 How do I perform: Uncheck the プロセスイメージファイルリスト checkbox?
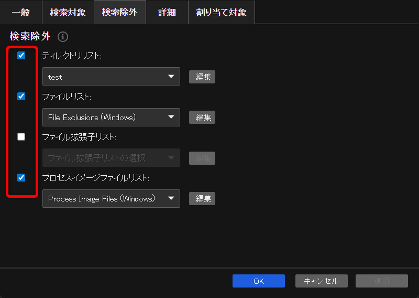tap(21, 177)
